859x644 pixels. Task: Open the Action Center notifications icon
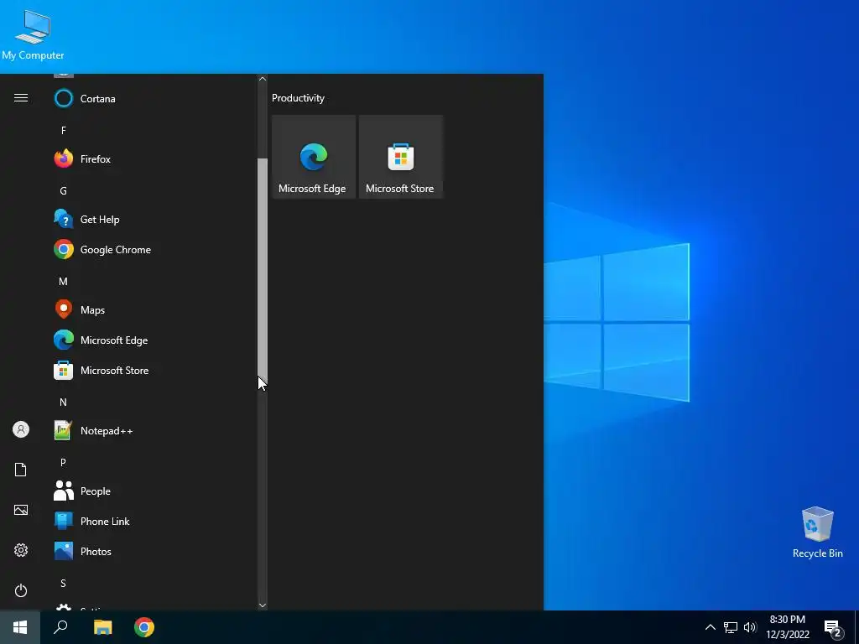(833, 627)
